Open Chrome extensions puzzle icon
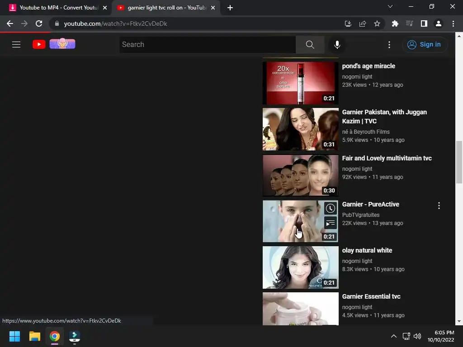The image size is (463, 347). [395, 23]
